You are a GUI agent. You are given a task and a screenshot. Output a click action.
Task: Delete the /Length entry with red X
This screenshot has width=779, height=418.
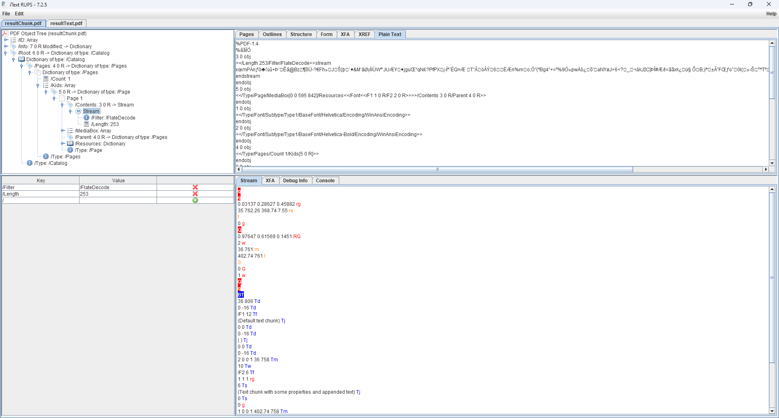[x=195, y=194]
